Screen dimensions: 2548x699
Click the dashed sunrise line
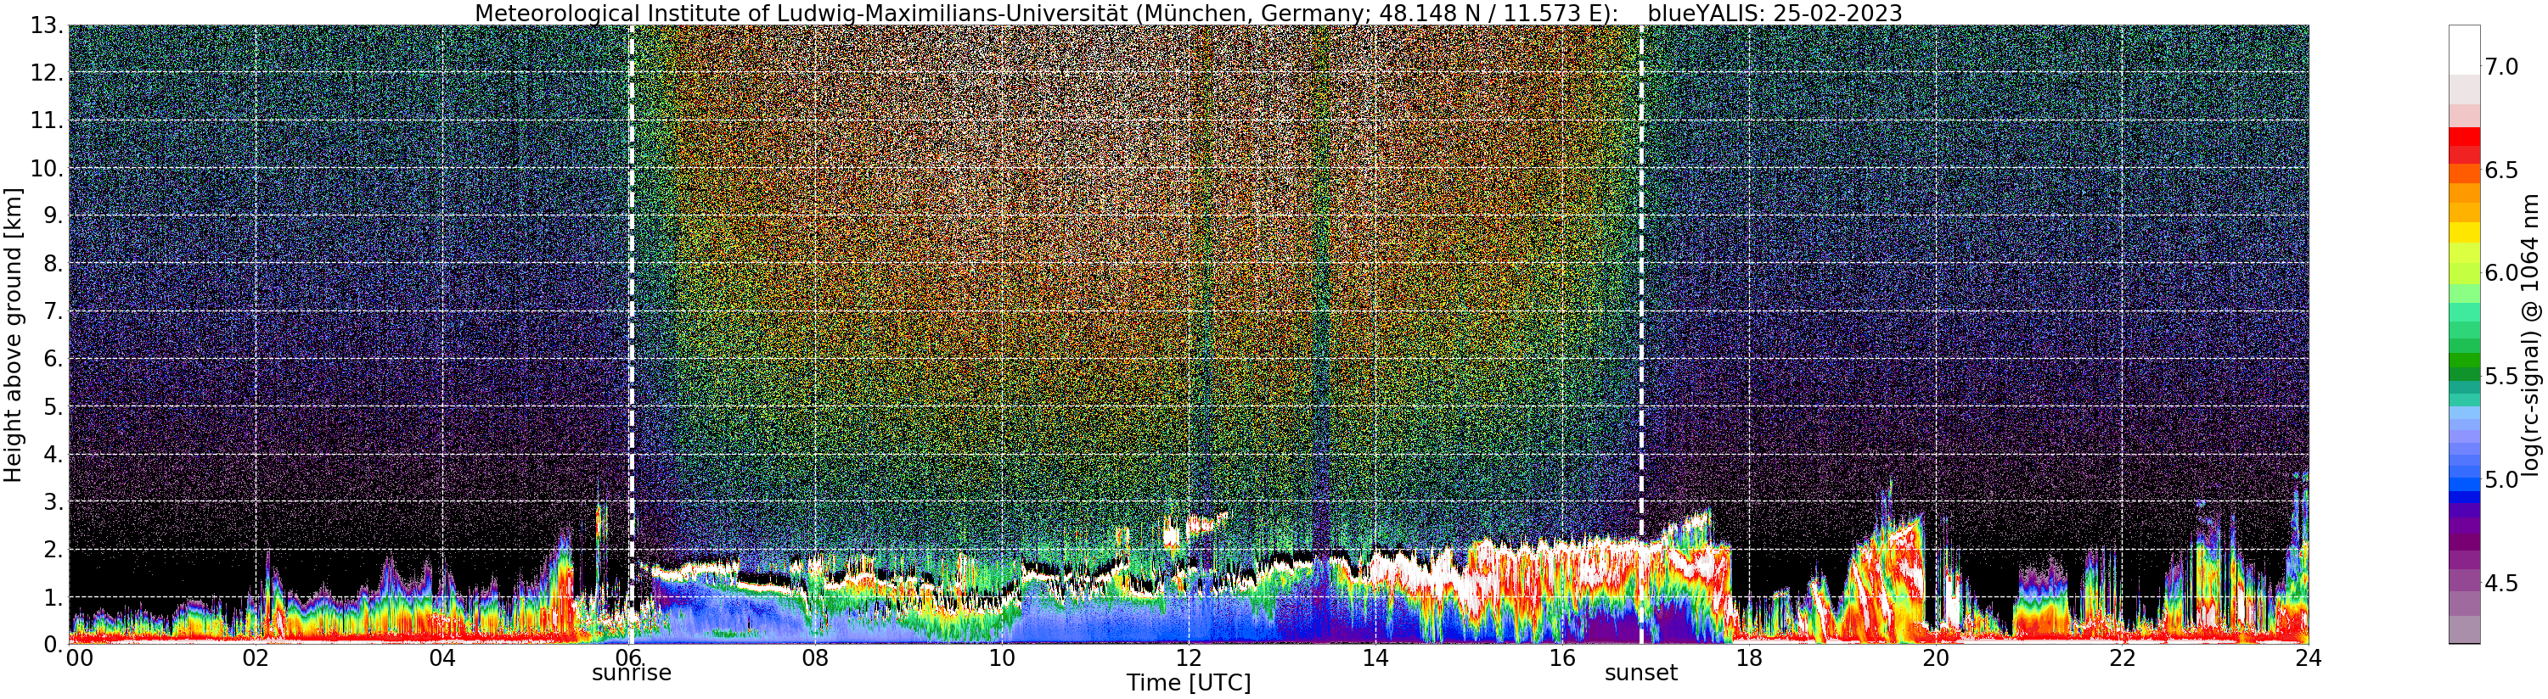click(x=631, y=334)
